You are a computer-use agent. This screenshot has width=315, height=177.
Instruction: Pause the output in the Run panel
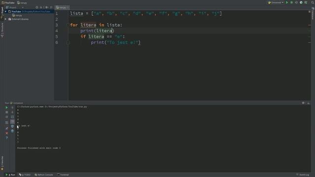[6, 117]
